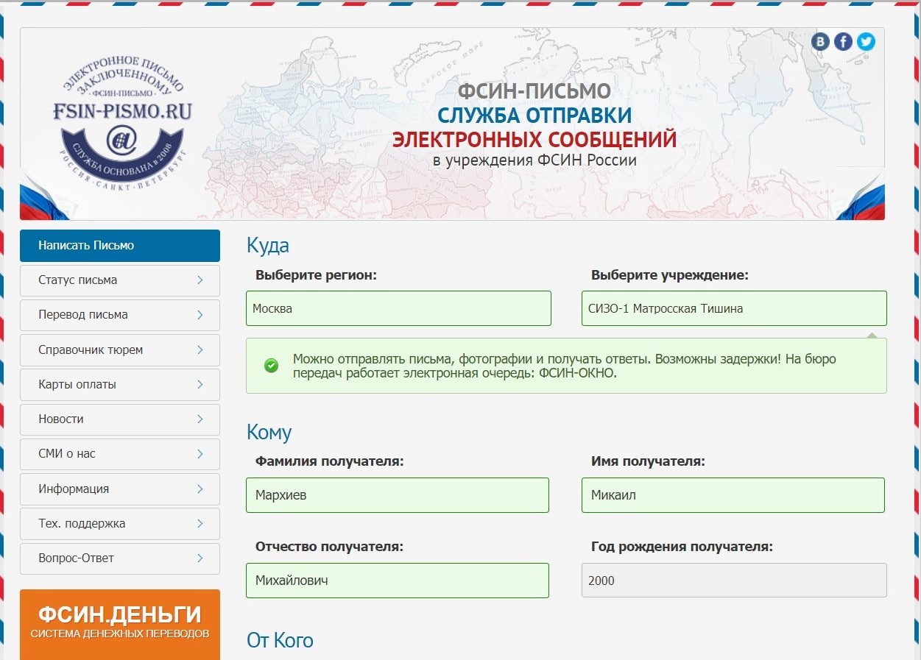This screenshot has height=660, width=921.
Task: Click the Куда section heading
Action: coord(268,245)
